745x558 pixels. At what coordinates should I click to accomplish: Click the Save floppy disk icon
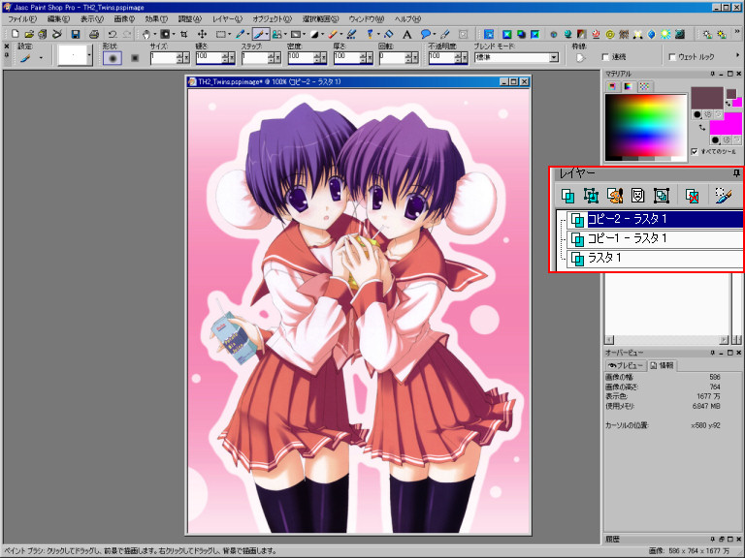(x=75, y=34)
